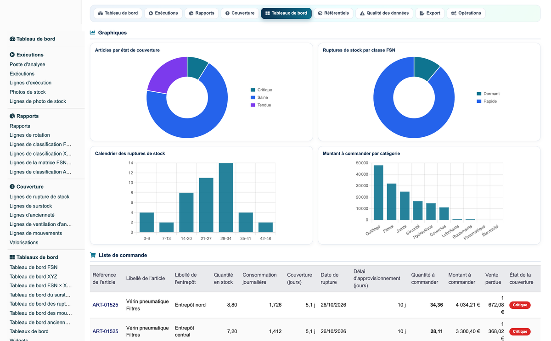Click the 28-34 bar in the calendar chart
Screen dimensions: 551x341
pyautogui.click(x=226, y=198)
